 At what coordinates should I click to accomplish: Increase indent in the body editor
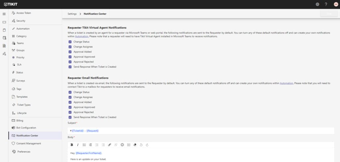(x=103, y=145)
